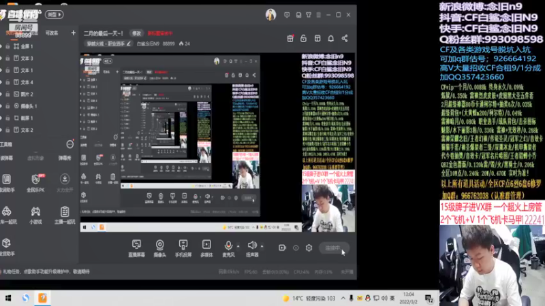Toggle the lock on the 图片 2 source
The height and width of the screenshot is (306, 545).
pos(7,95)
